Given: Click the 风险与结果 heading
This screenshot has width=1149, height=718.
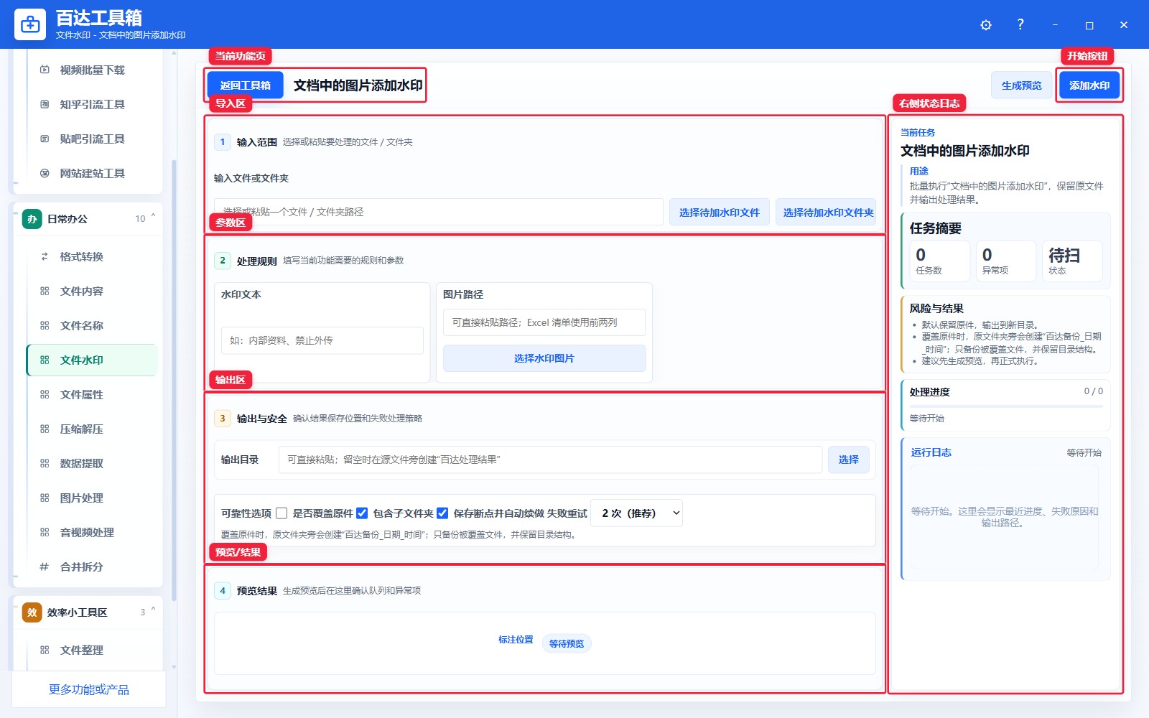Looking at the screenshot, I should click(936, 308).
